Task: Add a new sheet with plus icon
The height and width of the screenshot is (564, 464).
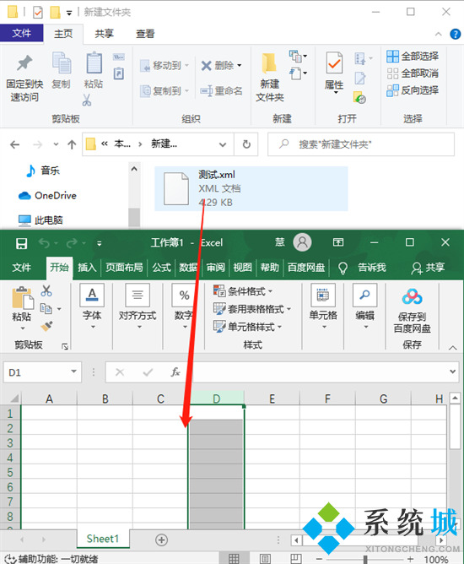Action: point(161,540)
